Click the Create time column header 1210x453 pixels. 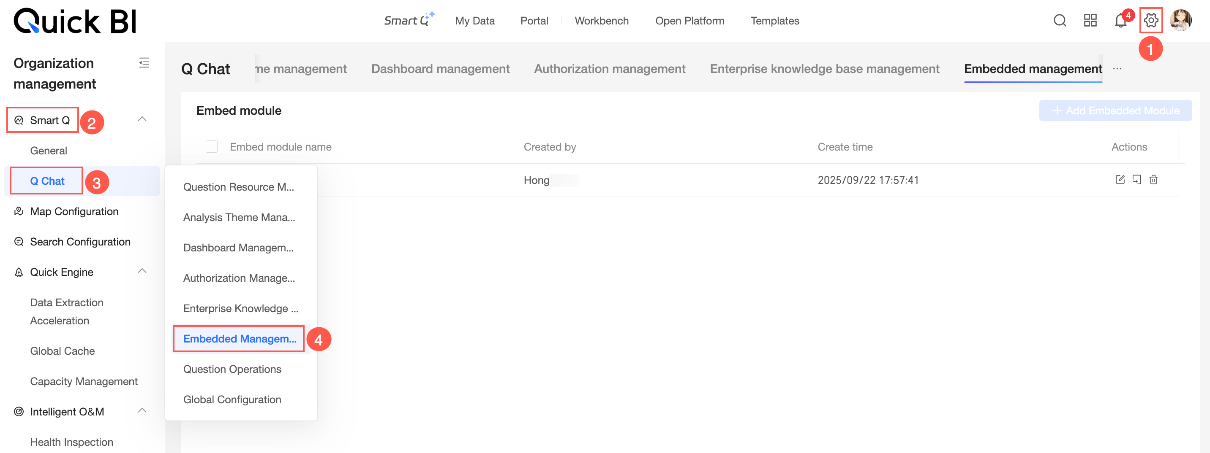[x=845, y=147]
